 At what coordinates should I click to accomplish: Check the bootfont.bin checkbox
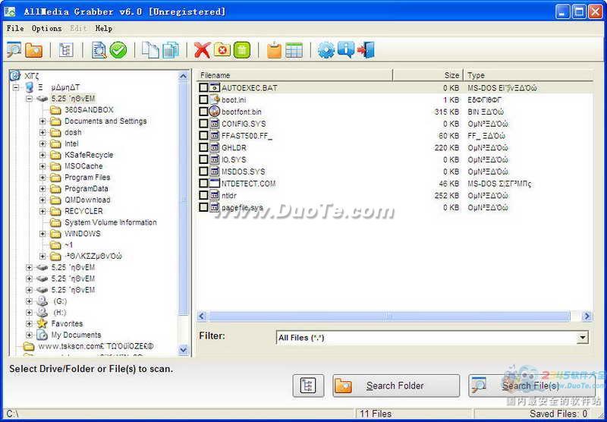pos(203,112)
